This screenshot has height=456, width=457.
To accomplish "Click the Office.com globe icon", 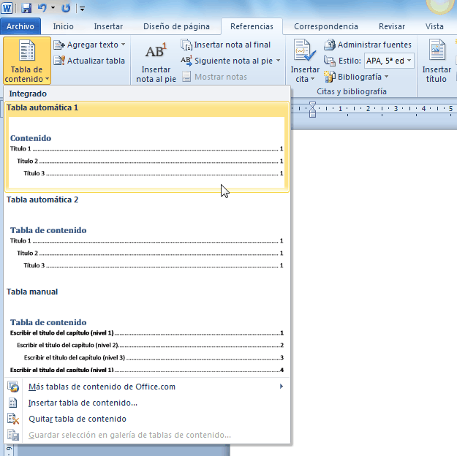I will pyautogui.click(x=13, y=387).
